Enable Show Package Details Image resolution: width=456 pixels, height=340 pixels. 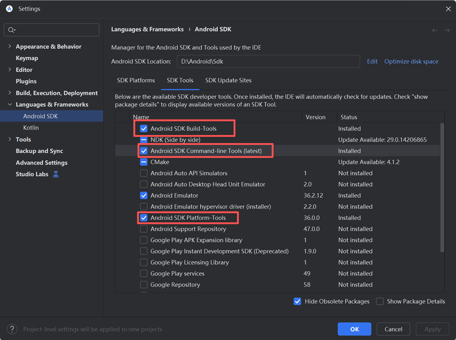[380, 302]
